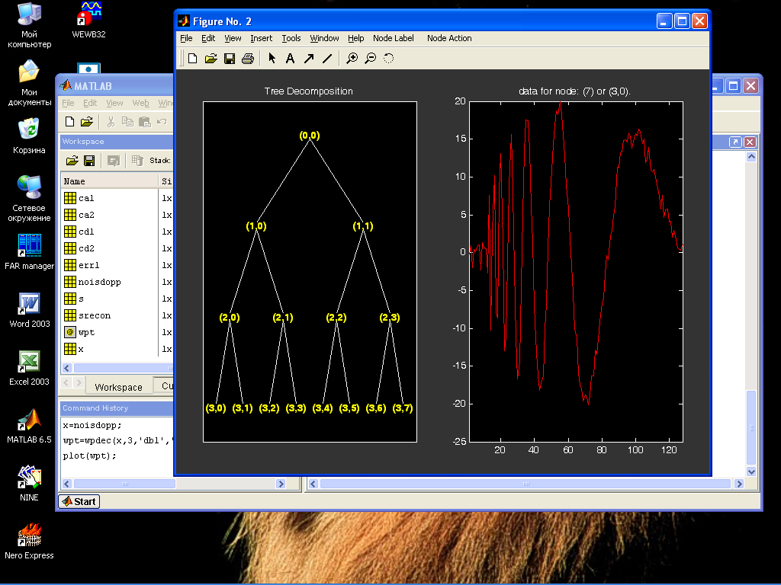Image resolution: width=781 pixels, height=585 pixels.
Task: Open the Node Label menu
Action: pos(393,38)
